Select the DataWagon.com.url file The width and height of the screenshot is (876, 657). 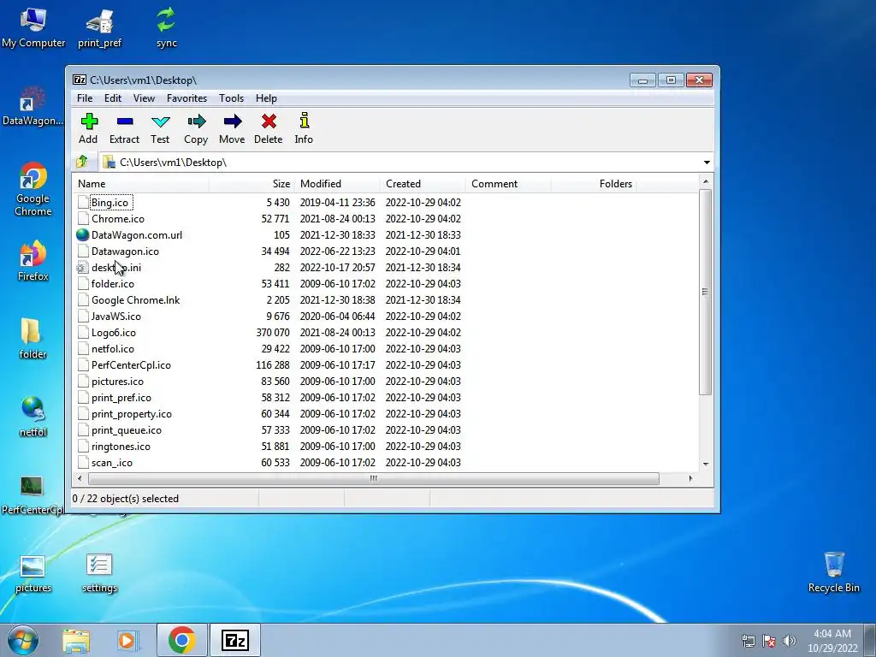click(x=137, y=235)
